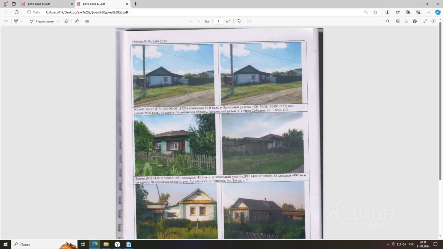Click the caption starting with Здание

221,178
